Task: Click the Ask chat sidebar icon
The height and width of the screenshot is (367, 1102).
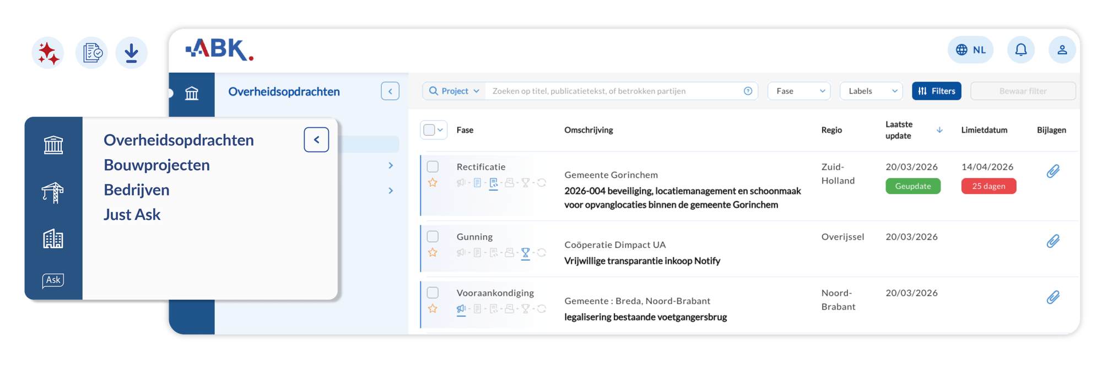Action: pos(53,280)
